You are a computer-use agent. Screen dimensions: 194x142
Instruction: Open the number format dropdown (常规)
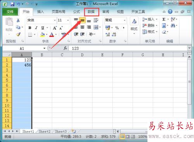[125, 20]
